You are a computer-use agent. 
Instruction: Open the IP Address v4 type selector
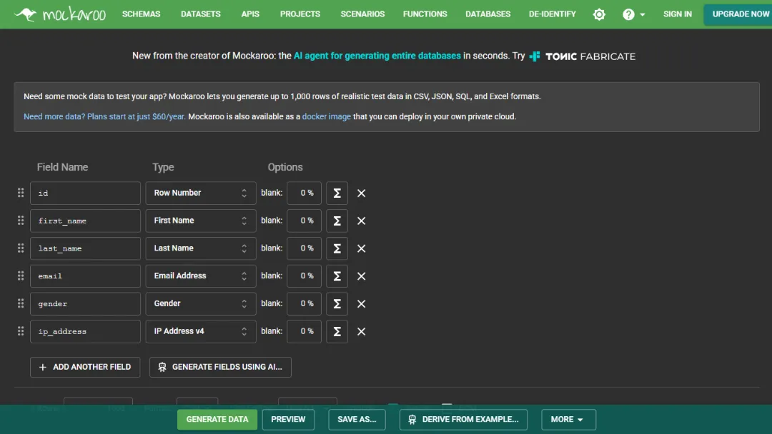point(201,331)
